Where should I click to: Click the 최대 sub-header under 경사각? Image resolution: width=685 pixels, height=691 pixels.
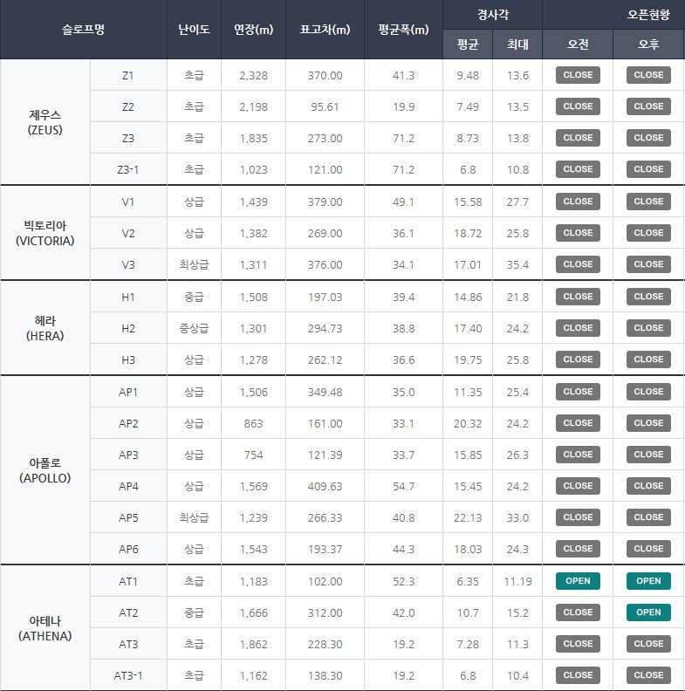[517, 44]
